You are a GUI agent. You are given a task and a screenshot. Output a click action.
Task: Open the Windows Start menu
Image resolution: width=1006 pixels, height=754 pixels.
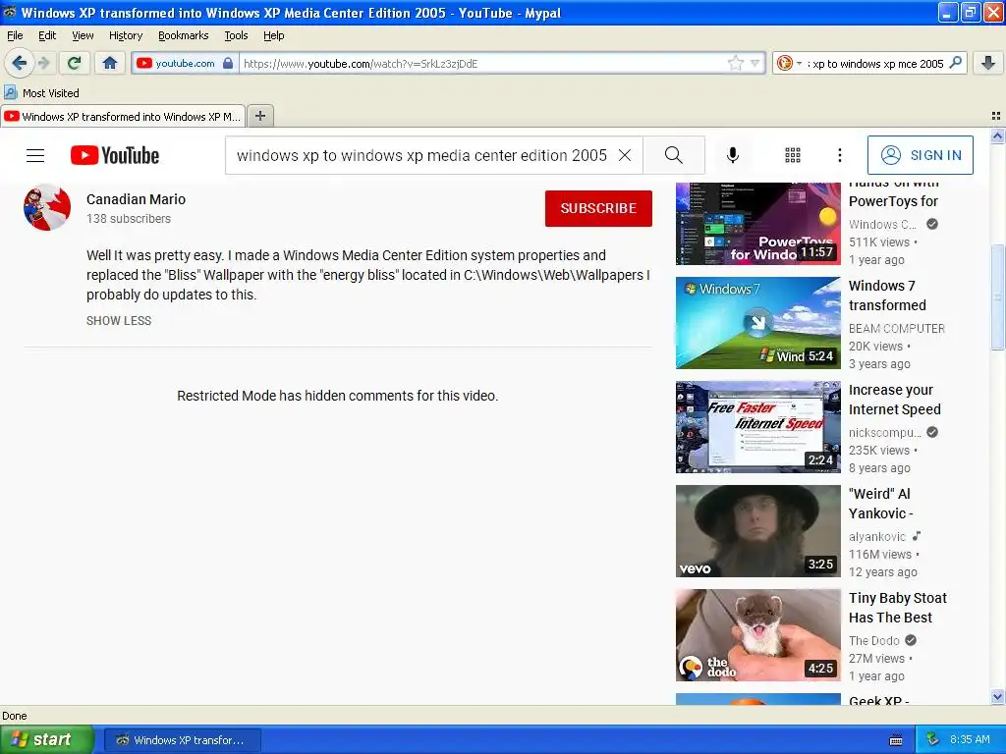pos(46,739)
